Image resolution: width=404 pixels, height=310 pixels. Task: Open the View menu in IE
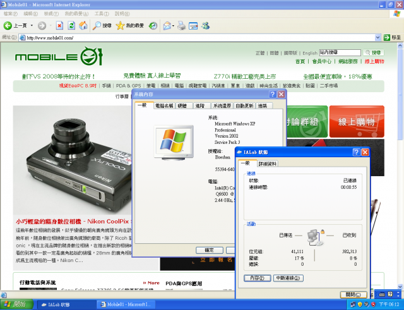[51, 14]
